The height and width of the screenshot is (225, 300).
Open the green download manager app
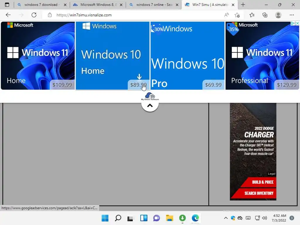pos(182,218)
